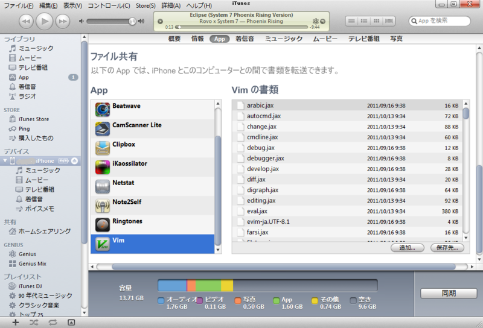
Task: Collapse the iPhone device tree triangle
Action: coord(5,160)
